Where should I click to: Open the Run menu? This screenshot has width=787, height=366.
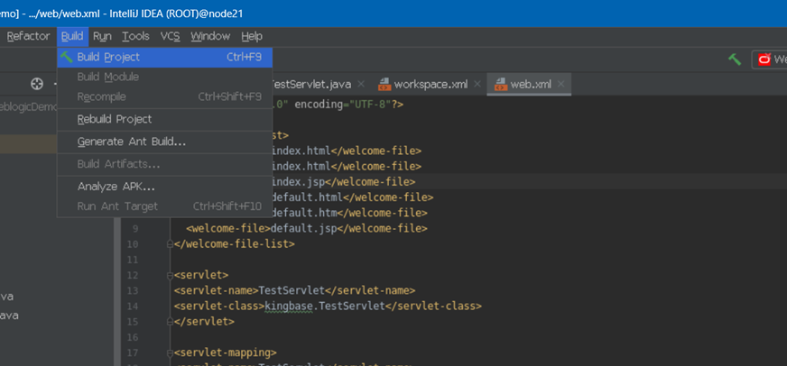click(102, 36)
